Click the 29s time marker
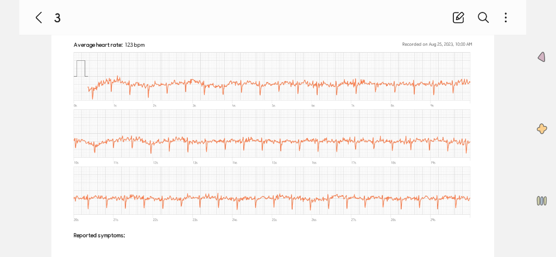 point(433,220)
